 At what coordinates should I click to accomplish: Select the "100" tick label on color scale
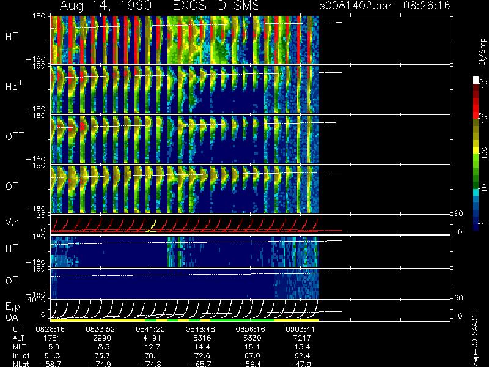point(484,152)
